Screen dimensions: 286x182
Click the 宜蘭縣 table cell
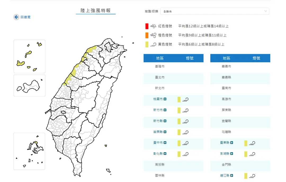[x=226, y=121]
